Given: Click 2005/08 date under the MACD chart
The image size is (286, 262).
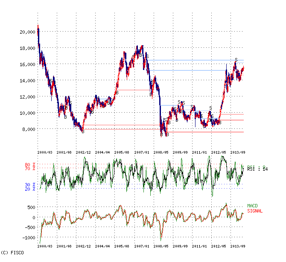Looking at the screenshot, I should [x=122, y=246].
